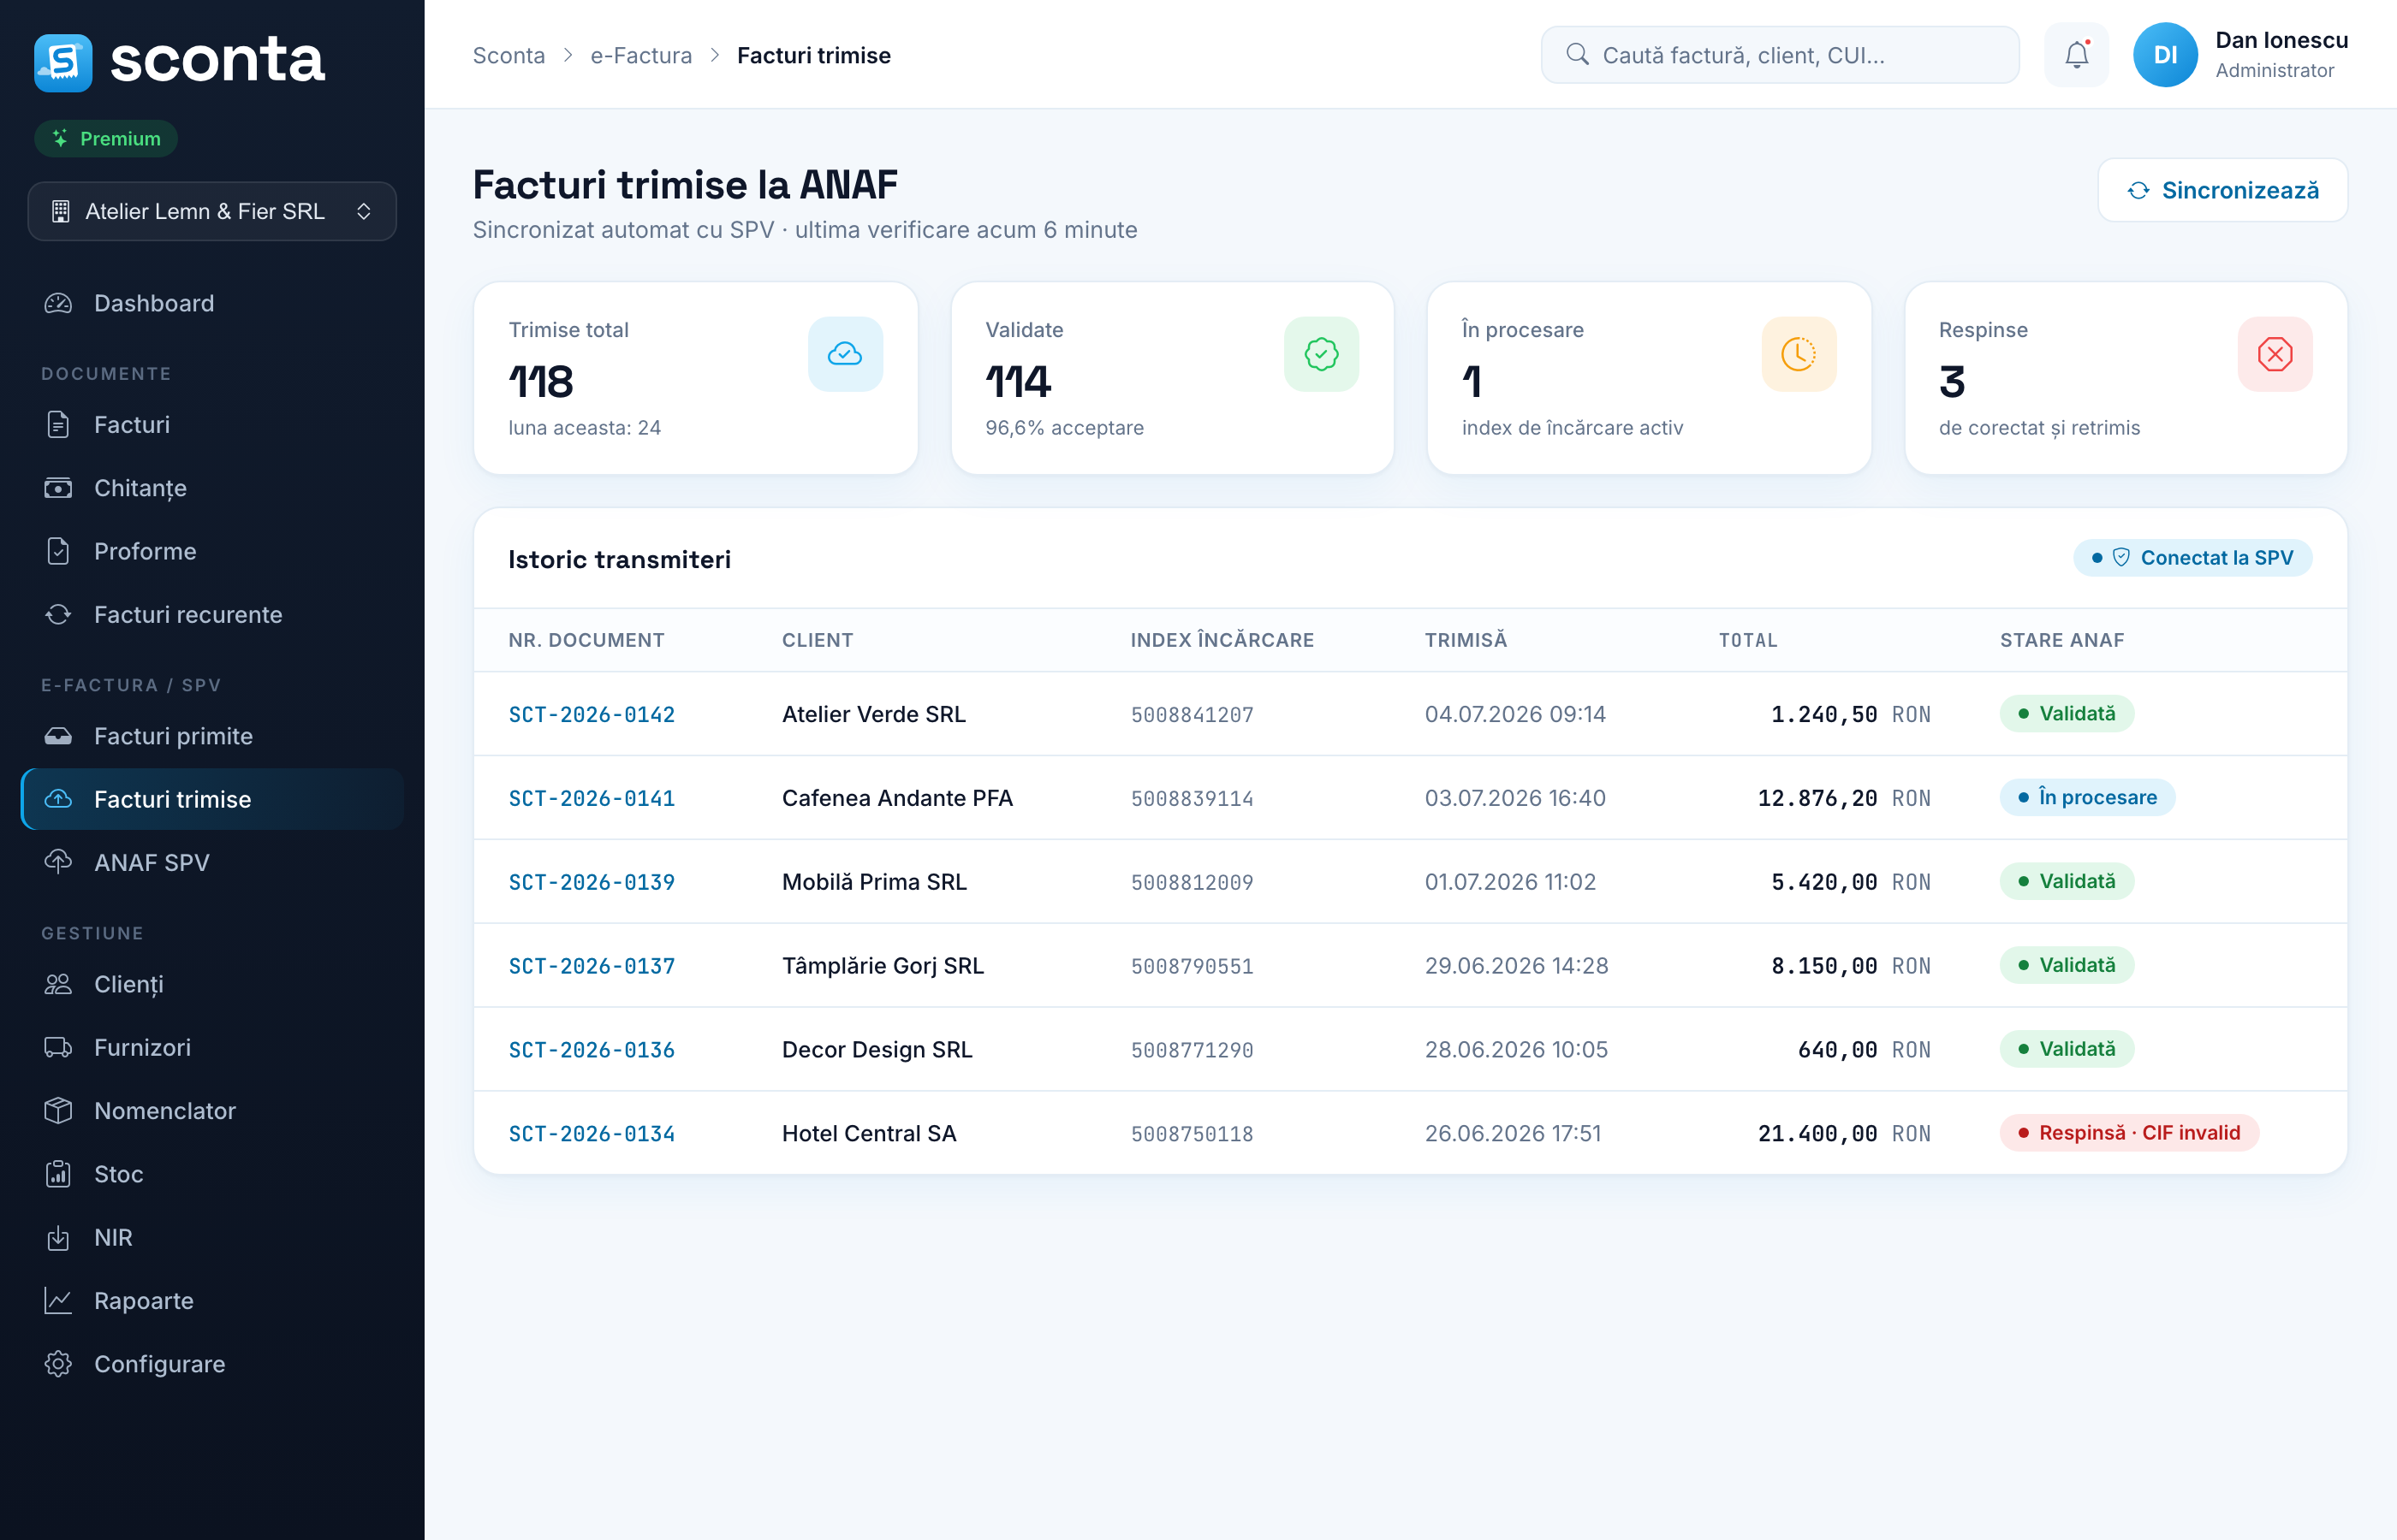Open Configurare via its gear icon
The width and height of the screenshot is (2397, 1540).
pyautogui.click(x=58, y=1364)
